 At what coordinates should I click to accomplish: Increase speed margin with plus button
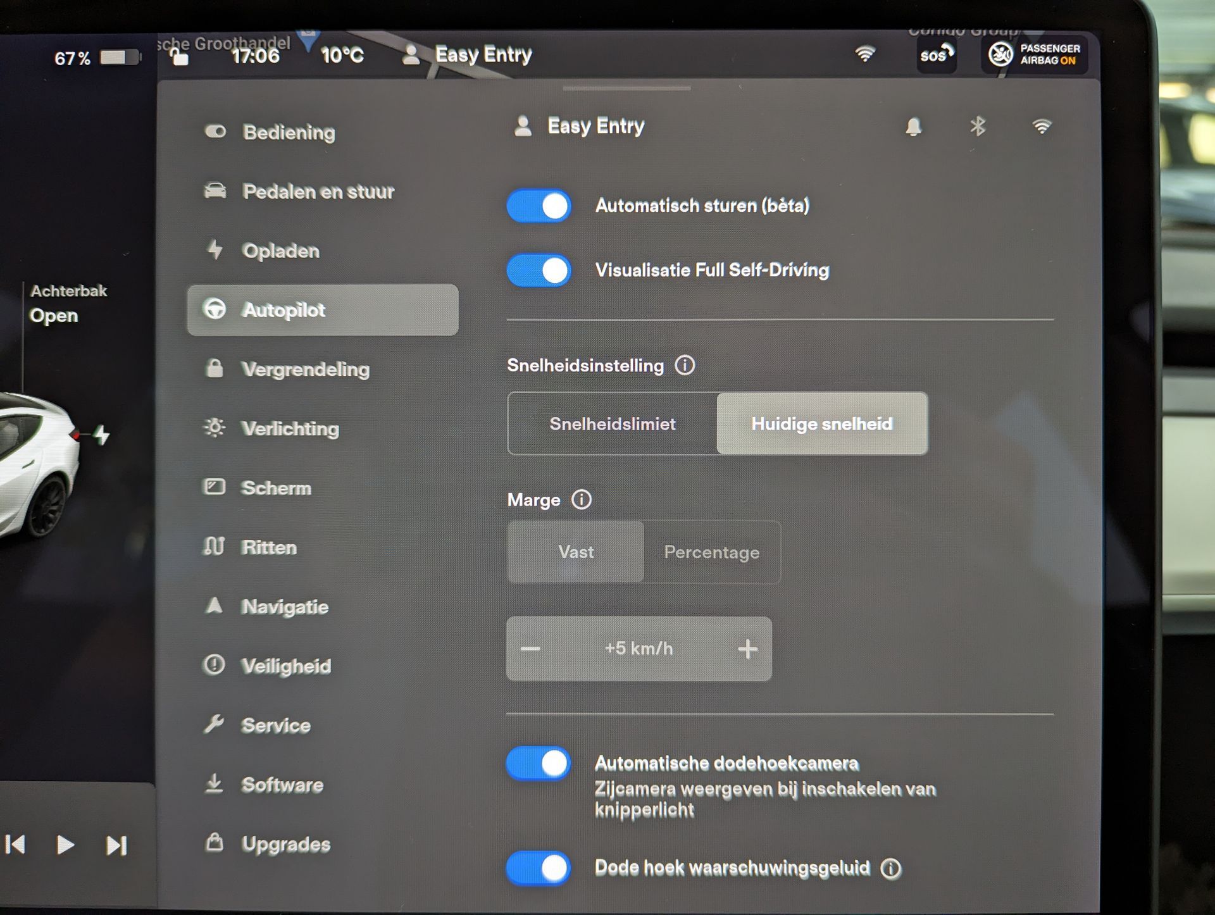(x=747, y=649)
